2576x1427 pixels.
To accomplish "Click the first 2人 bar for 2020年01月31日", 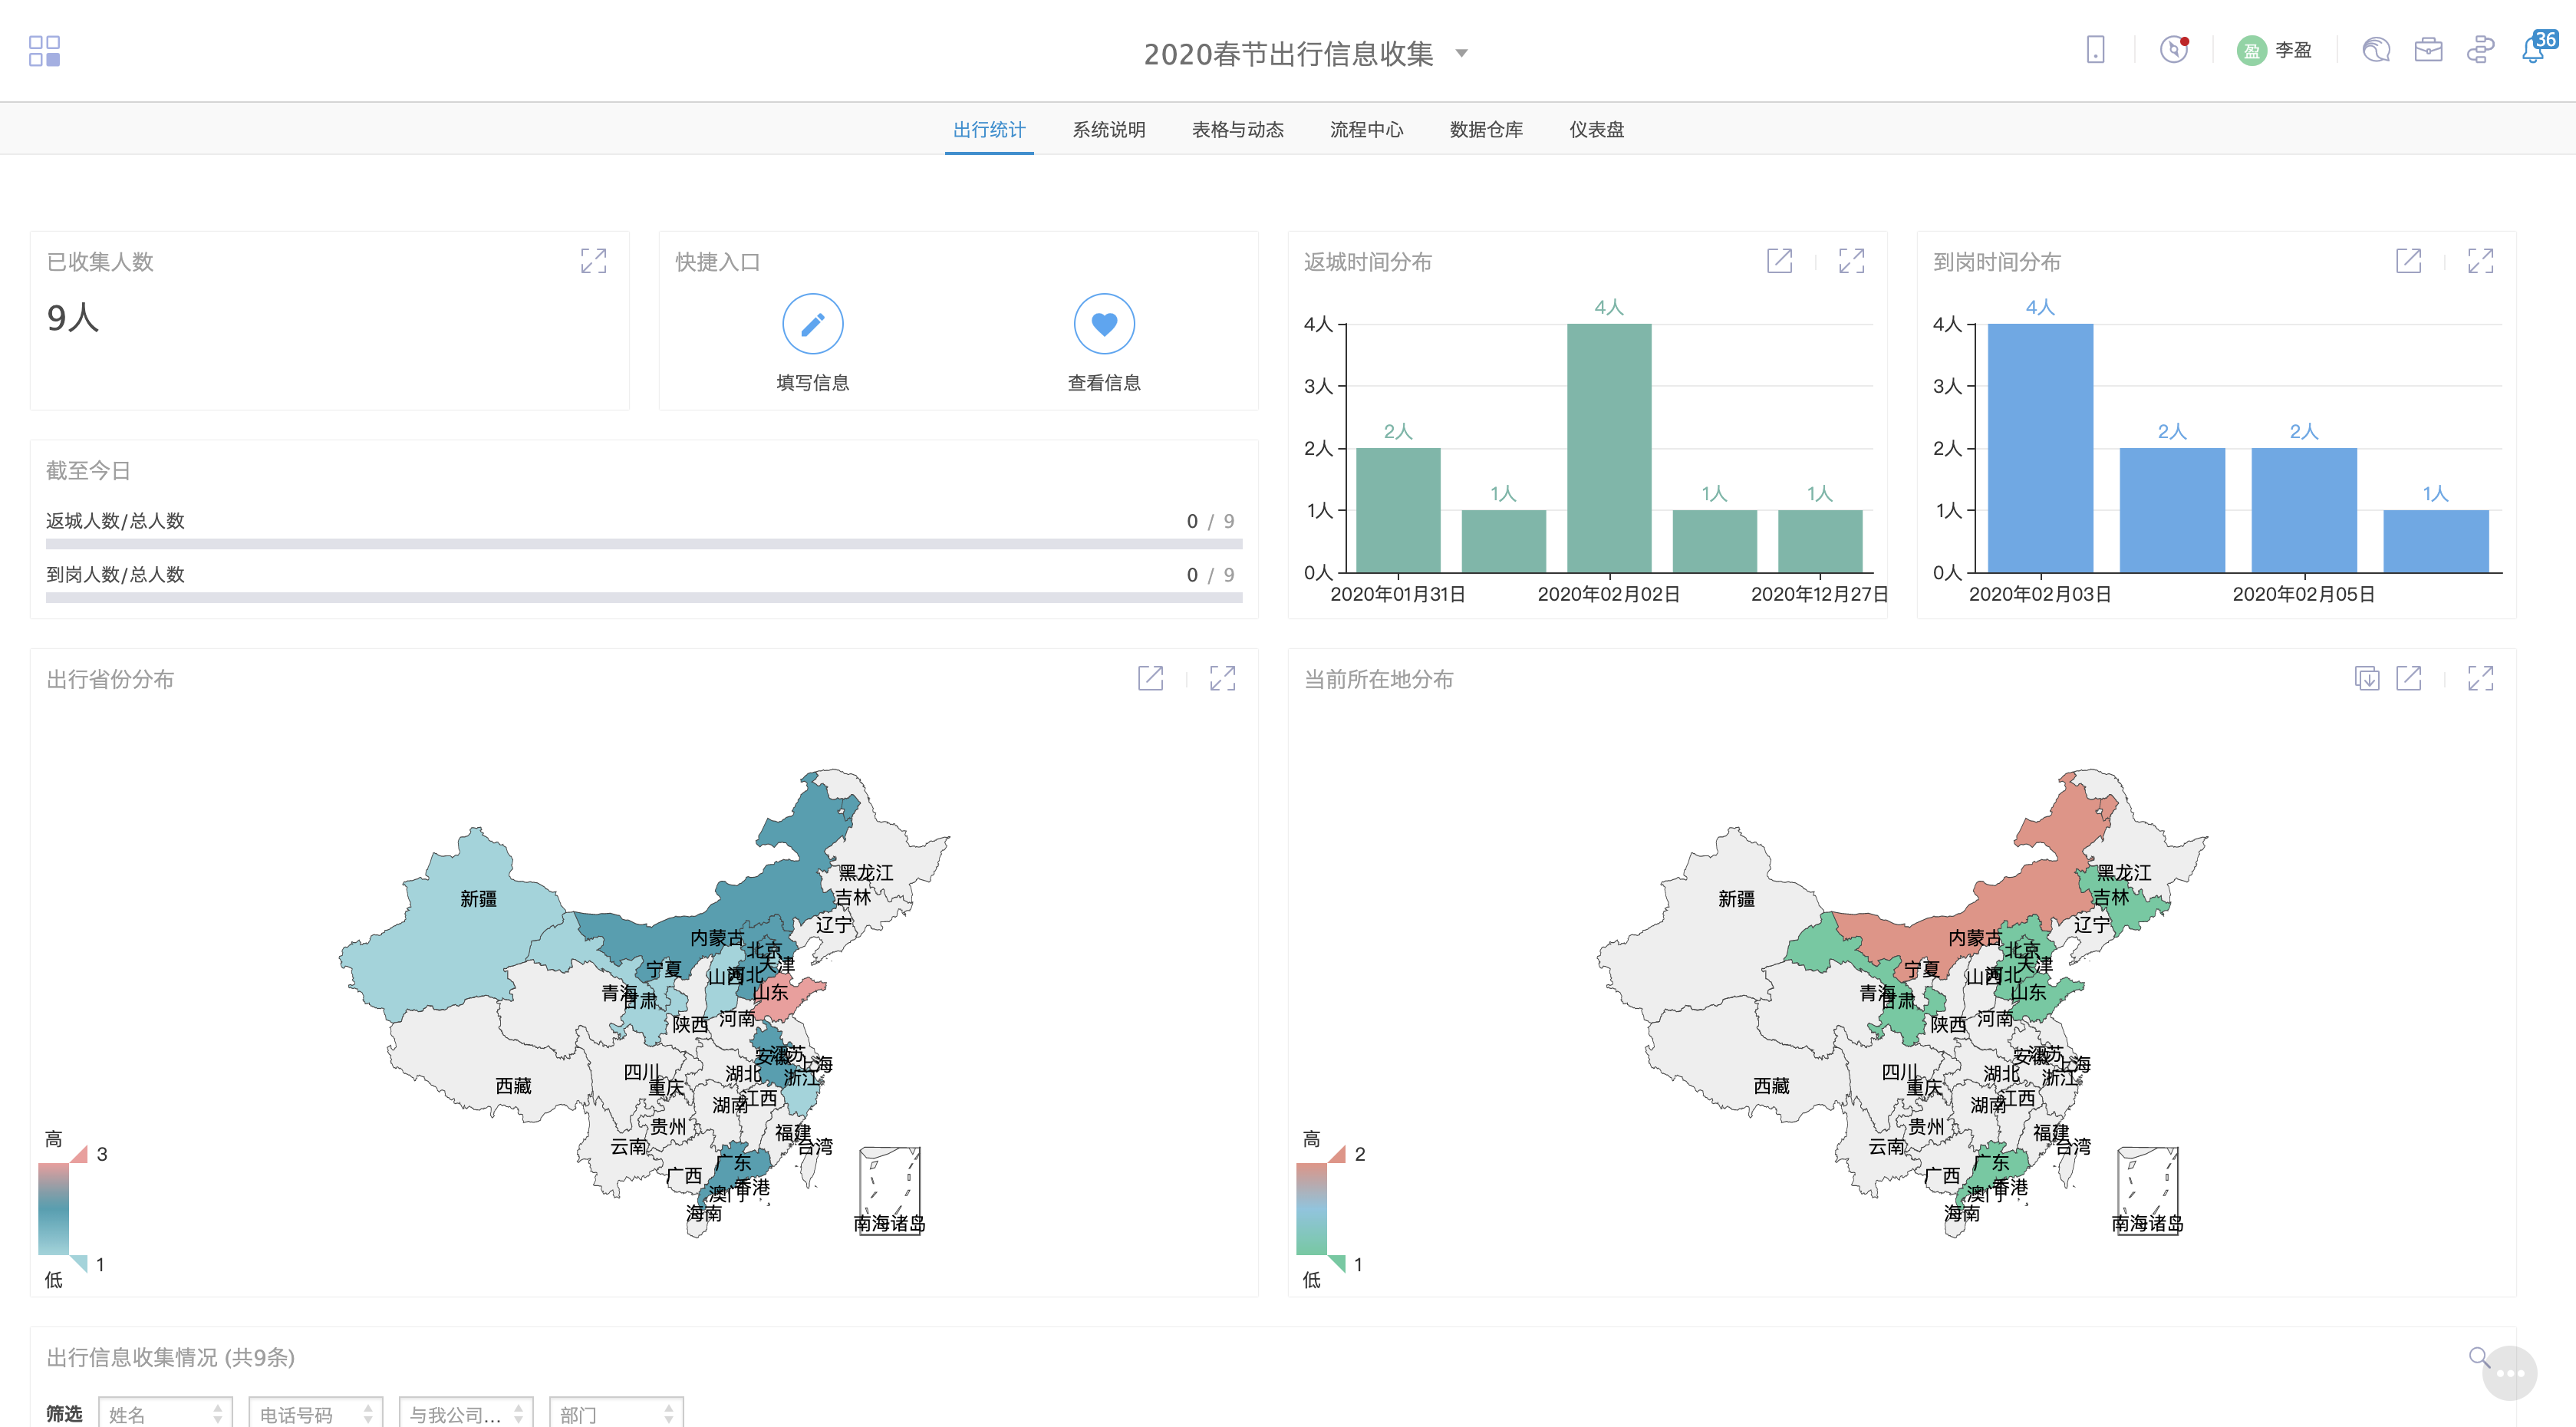I will (1398, 510).
